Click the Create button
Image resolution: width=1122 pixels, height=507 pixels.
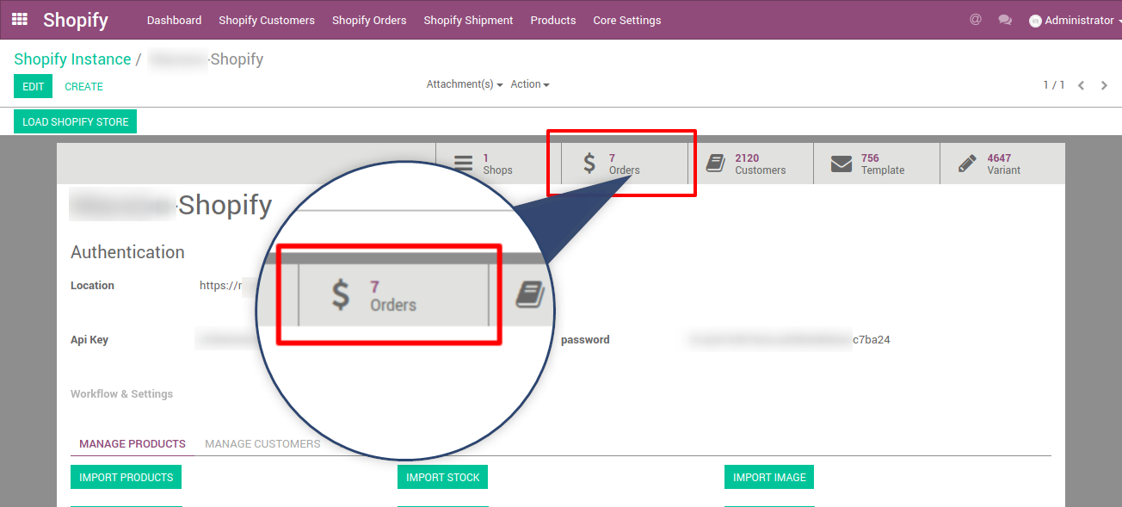[x=84, y=86]
